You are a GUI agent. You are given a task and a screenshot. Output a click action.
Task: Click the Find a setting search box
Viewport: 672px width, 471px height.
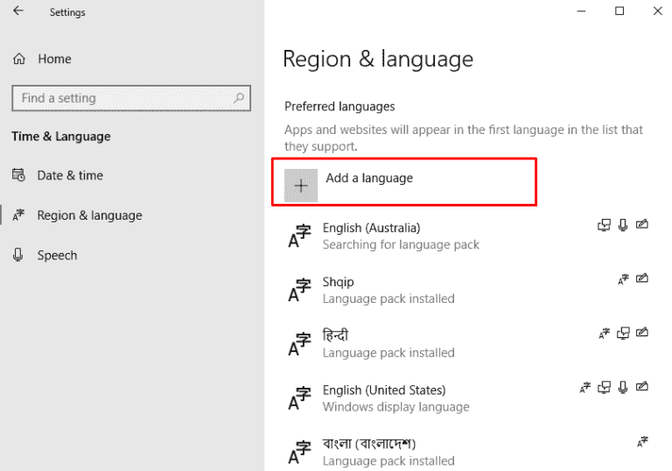pyautogui.click(x=122, y=98)
